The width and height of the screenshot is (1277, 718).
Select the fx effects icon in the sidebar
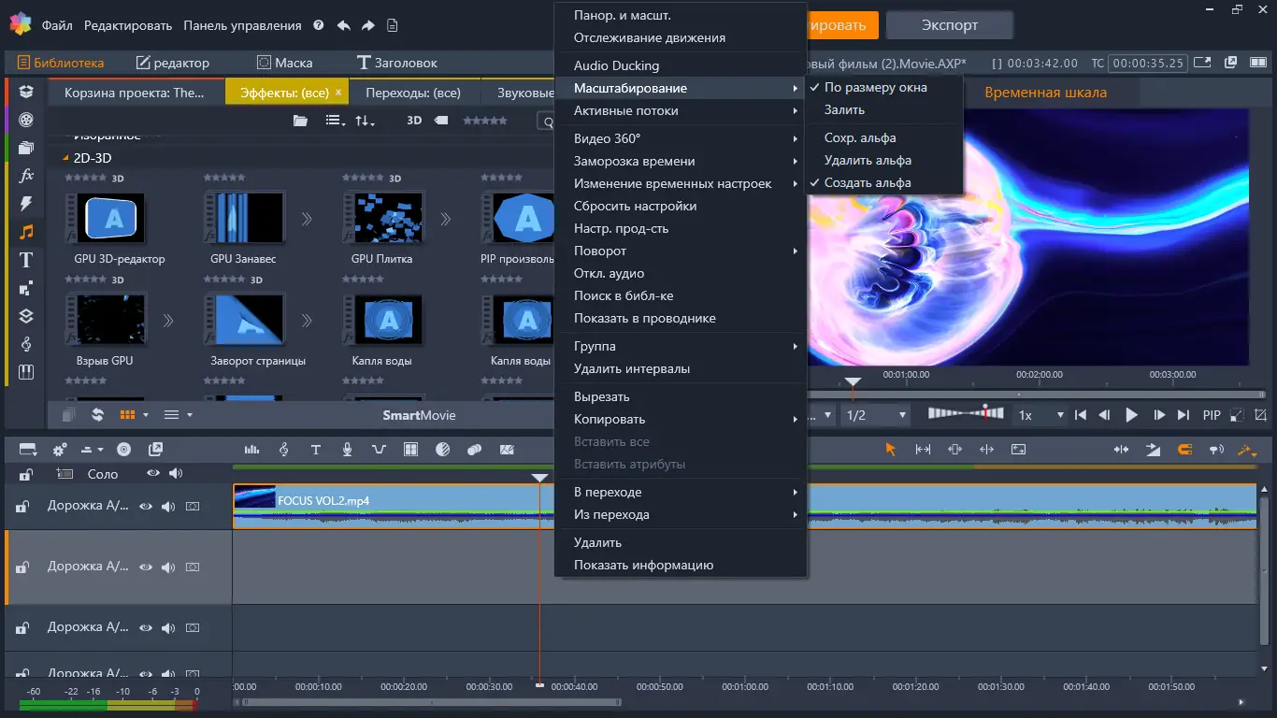(26, 176)
